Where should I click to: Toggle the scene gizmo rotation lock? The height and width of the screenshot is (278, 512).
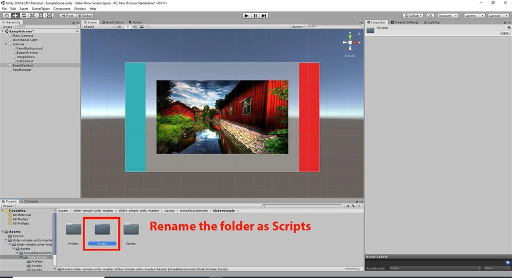coord(359,33)
